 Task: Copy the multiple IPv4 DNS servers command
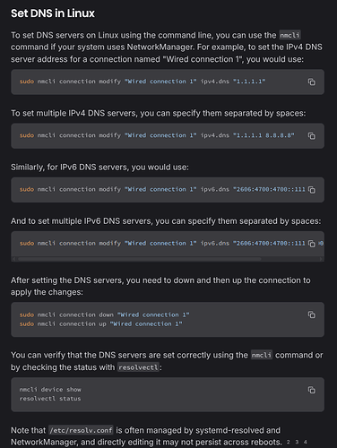pos(312,136)
